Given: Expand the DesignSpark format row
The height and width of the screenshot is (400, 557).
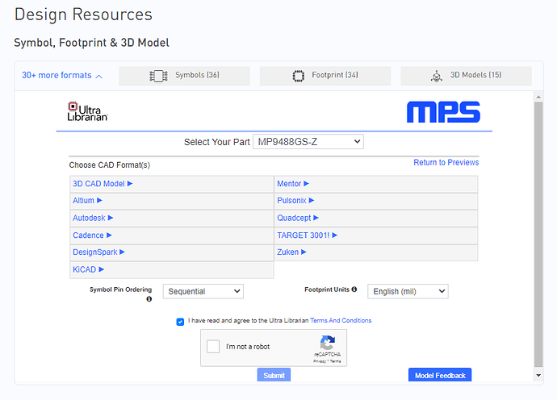Looking at the screenshot, I should pos(172,252).
